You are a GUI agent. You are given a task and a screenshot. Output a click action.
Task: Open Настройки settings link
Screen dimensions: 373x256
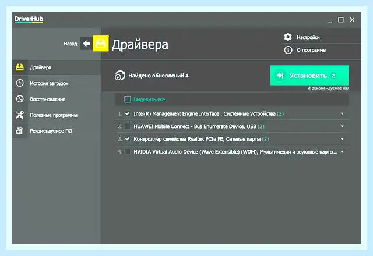(x=308, y=37)
